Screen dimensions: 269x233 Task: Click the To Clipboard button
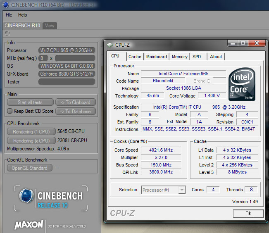point(76,102)
